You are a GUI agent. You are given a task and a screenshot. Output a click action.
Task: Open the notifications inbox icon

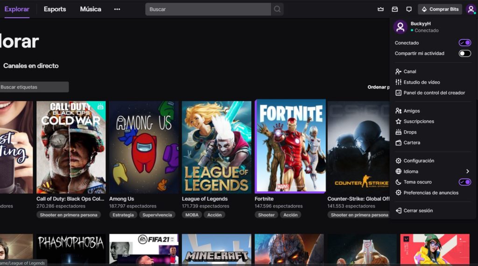395,9
